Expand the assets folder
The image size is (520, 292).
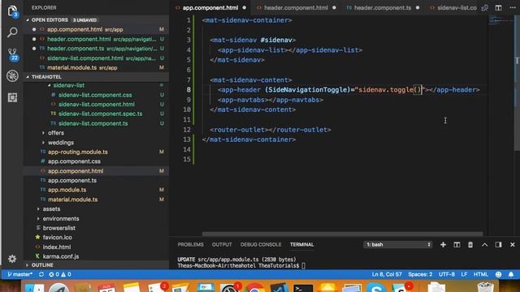(51, 209)
